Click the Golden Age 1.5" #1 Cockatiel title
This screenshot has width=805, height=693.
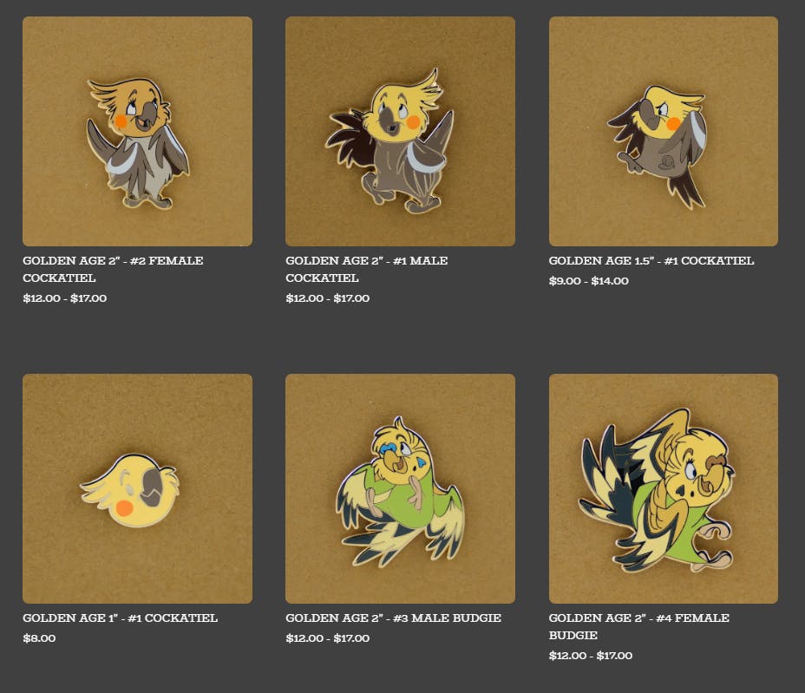(651, 260)
